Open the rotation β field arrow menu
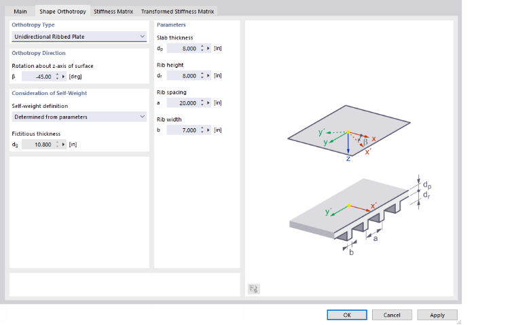 [63, 77]
